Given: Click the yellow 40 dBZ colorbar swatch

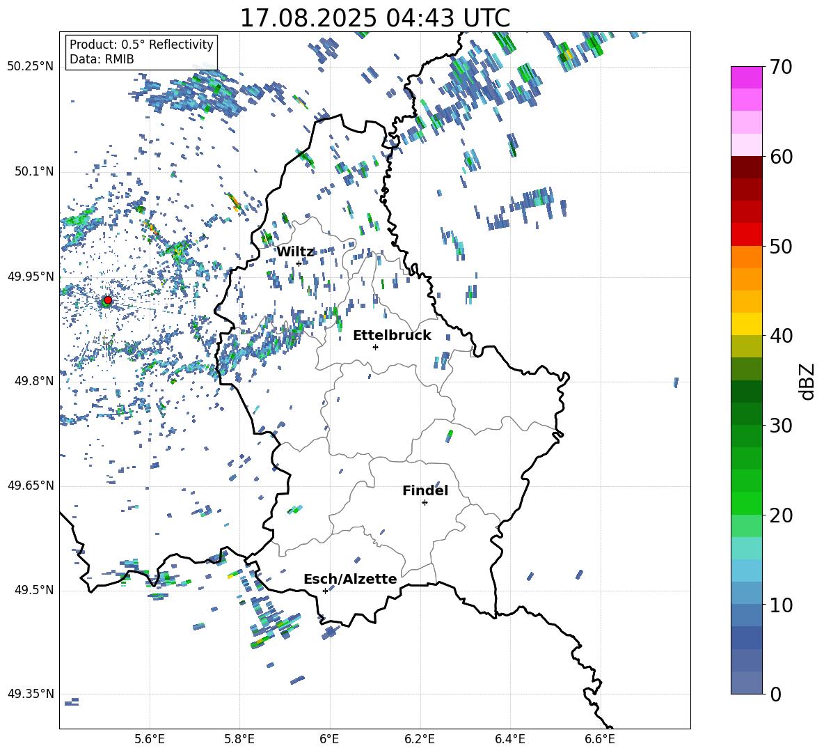Looking at the screenshot, I should click(x=747, y=324).
